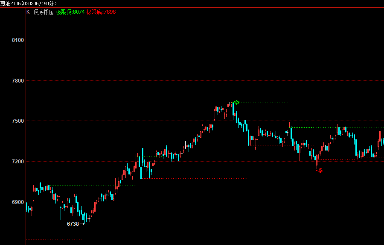Click the 7800 price axis label

18,81
